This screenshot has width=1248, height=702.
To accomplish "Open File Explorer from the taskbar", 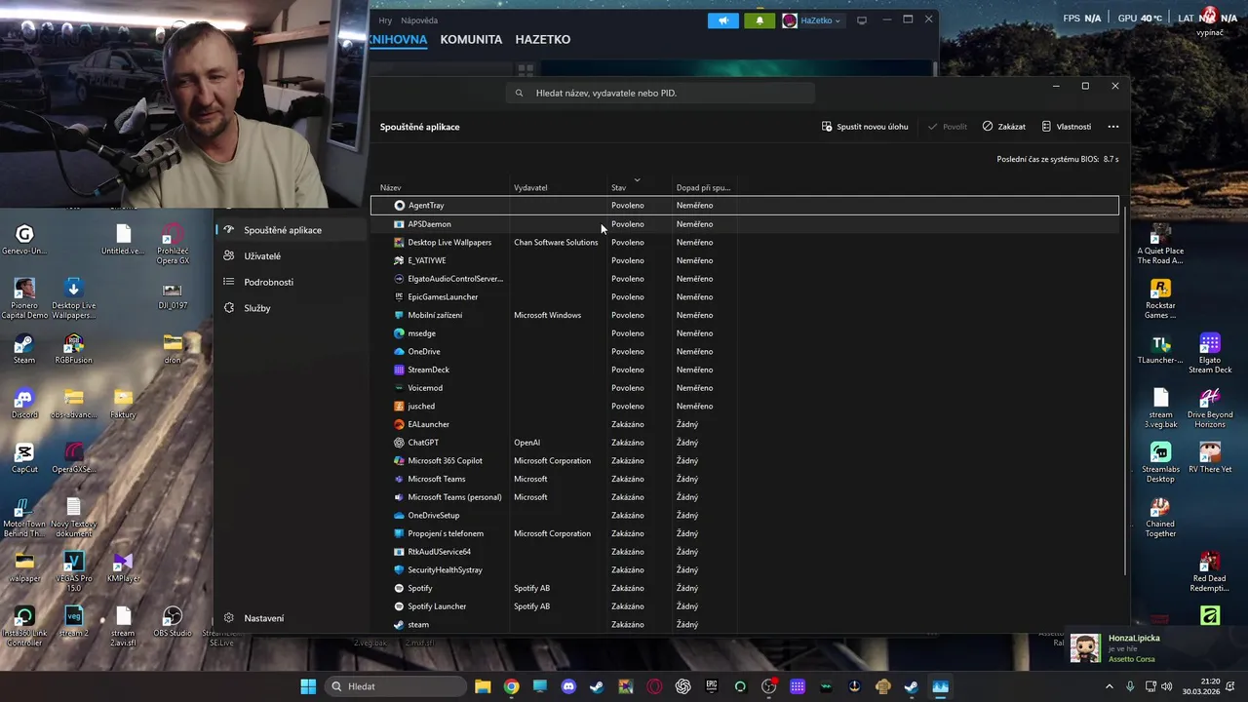I will [x=483, y=686].
